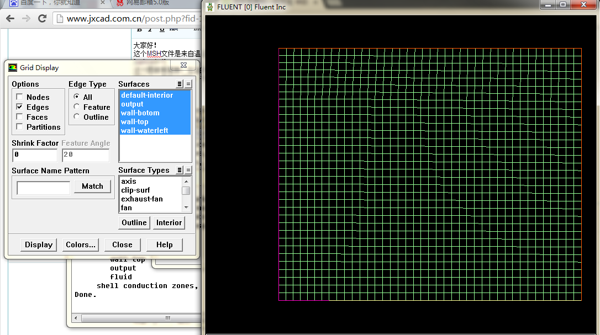Deselect all entries with the Surface Types icon
The width and height of the screenshot is (600, 335).
point(188,170)
